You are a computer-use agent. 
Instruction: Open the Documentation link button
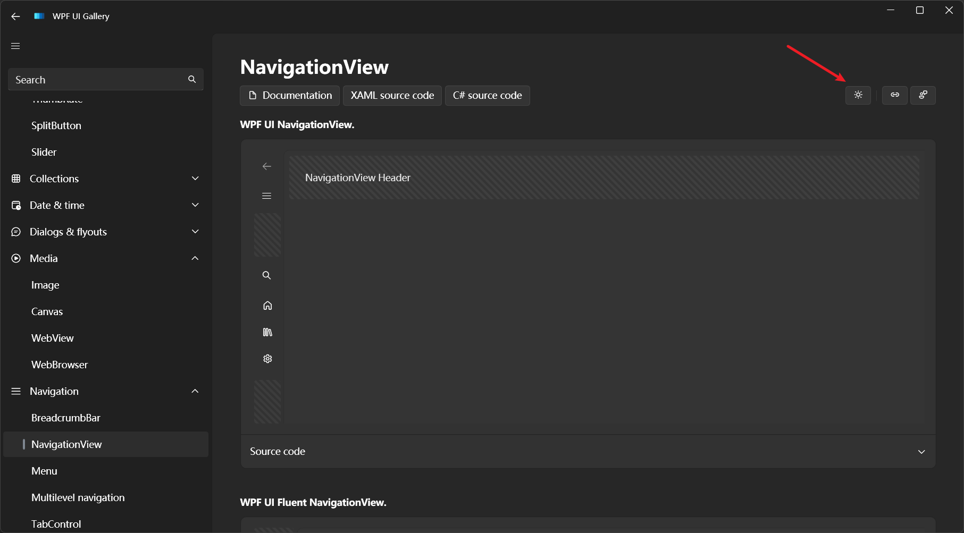290,96
